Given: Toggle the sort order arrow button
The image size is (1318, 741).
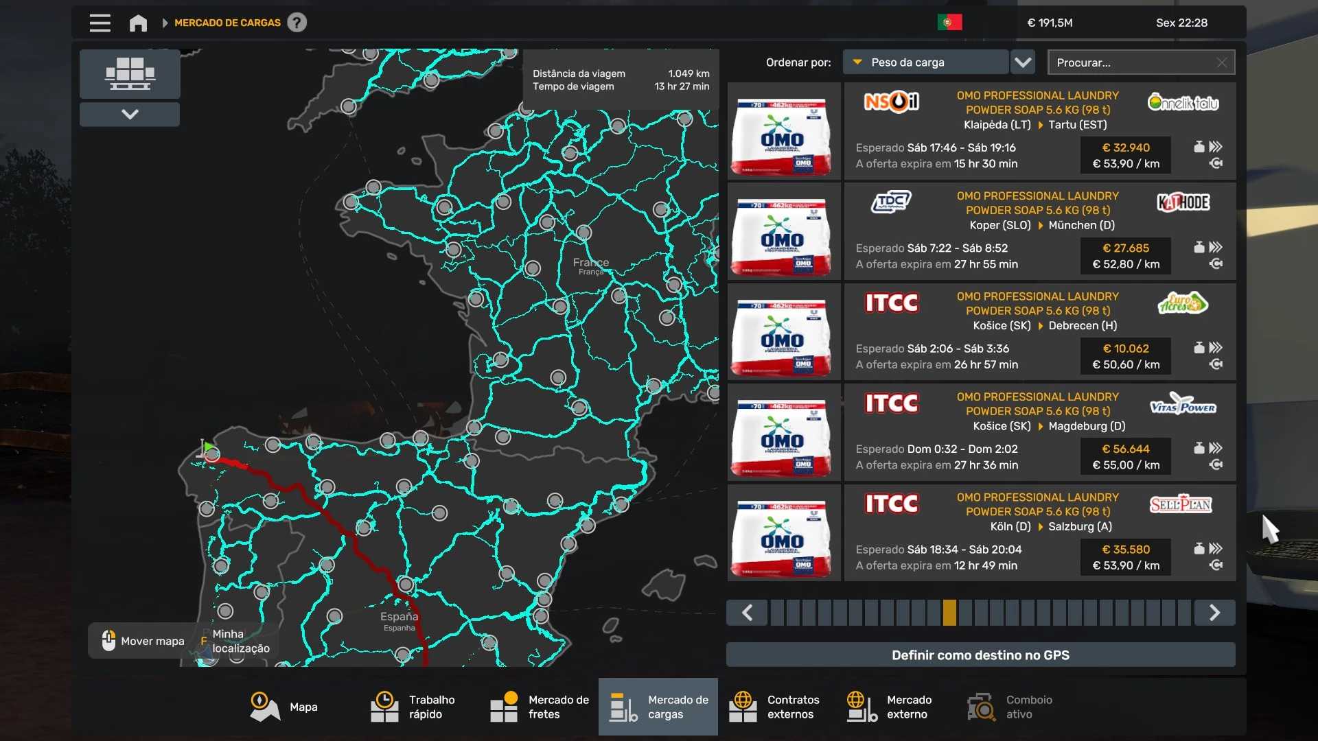Looking at the screenshot, I should pyautogui.click(x=1023, y=62).
